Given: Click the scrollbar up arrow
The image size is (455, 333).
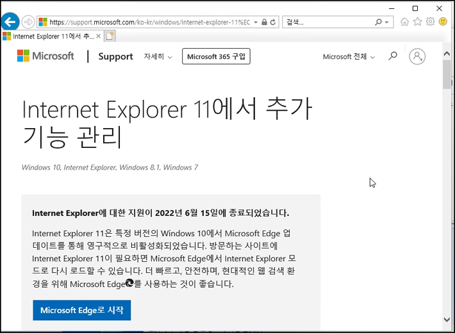Looking at the screenshot, I should (x=447, y=54).
